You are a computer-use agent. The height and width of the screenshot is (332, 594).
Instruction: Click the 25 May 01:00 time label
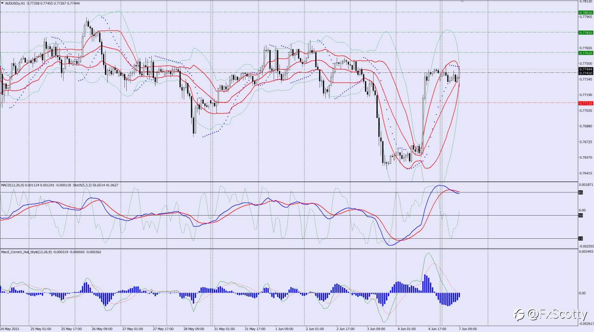pos(41,329)
